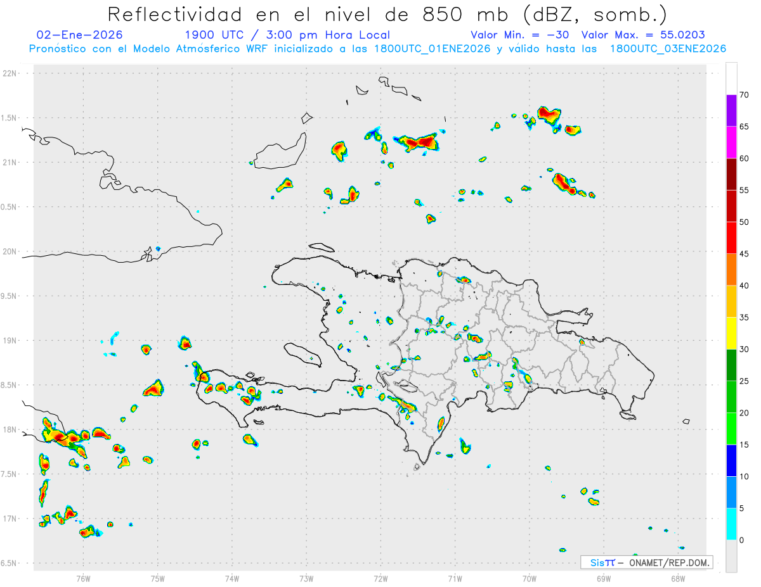Click the yellow 30-35 dBZ colorbar segment
761x587 pixels.
pyautogui.click(x=731, y=333)
